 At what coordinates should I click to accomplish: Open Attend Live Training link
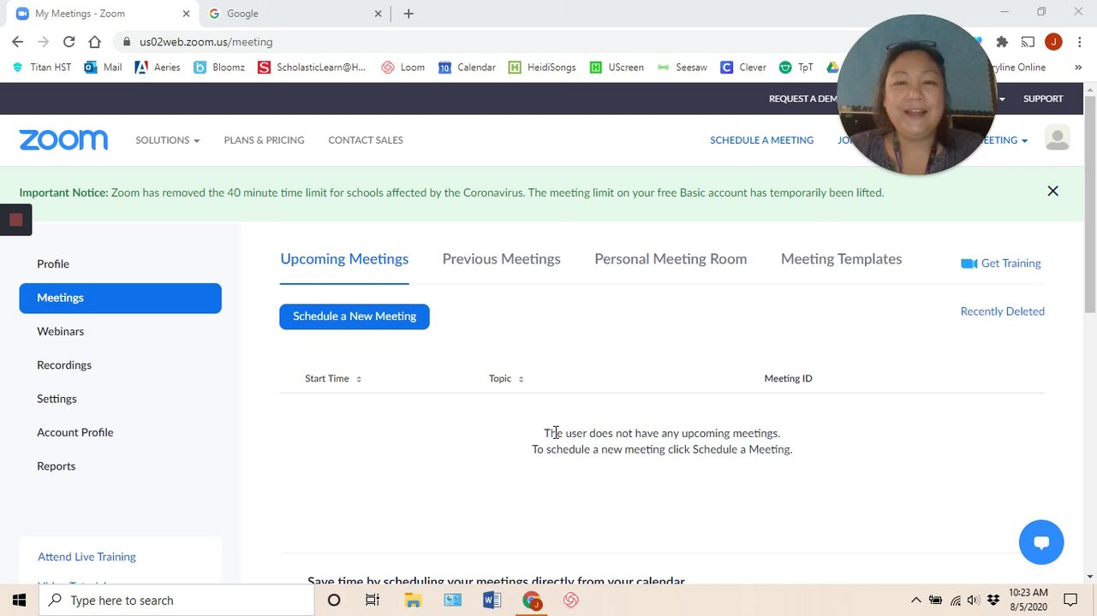point(86,557)
